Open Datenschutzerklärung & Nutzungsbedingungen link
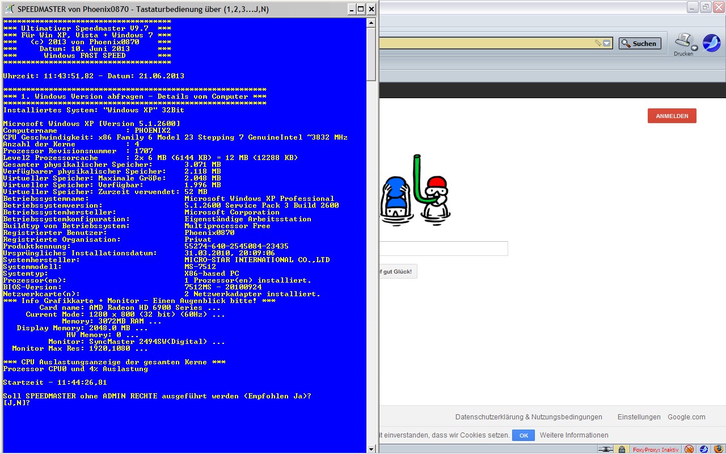This screenshot has width=726, height=454. (x=529, y=417)
